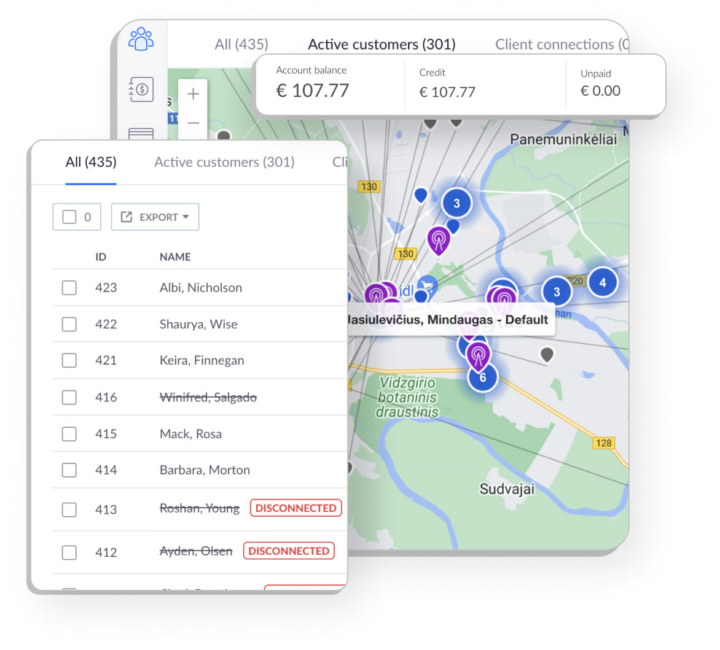Click the zoom in plus on the map
The width and height of the screenshot is (720, 650).
(x=193, y=93)
